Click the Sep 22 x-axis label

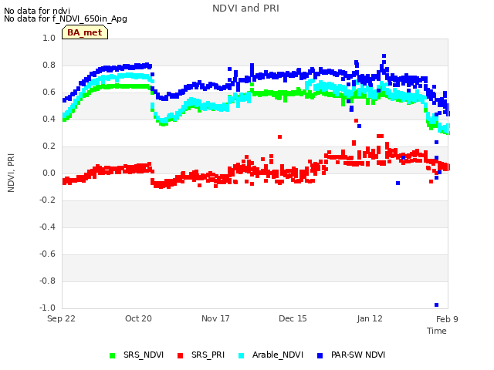(61, 318)
